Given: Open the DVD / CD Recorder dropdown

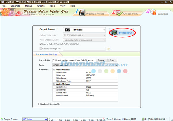Looking at the screenshot, I should (84, 35).
